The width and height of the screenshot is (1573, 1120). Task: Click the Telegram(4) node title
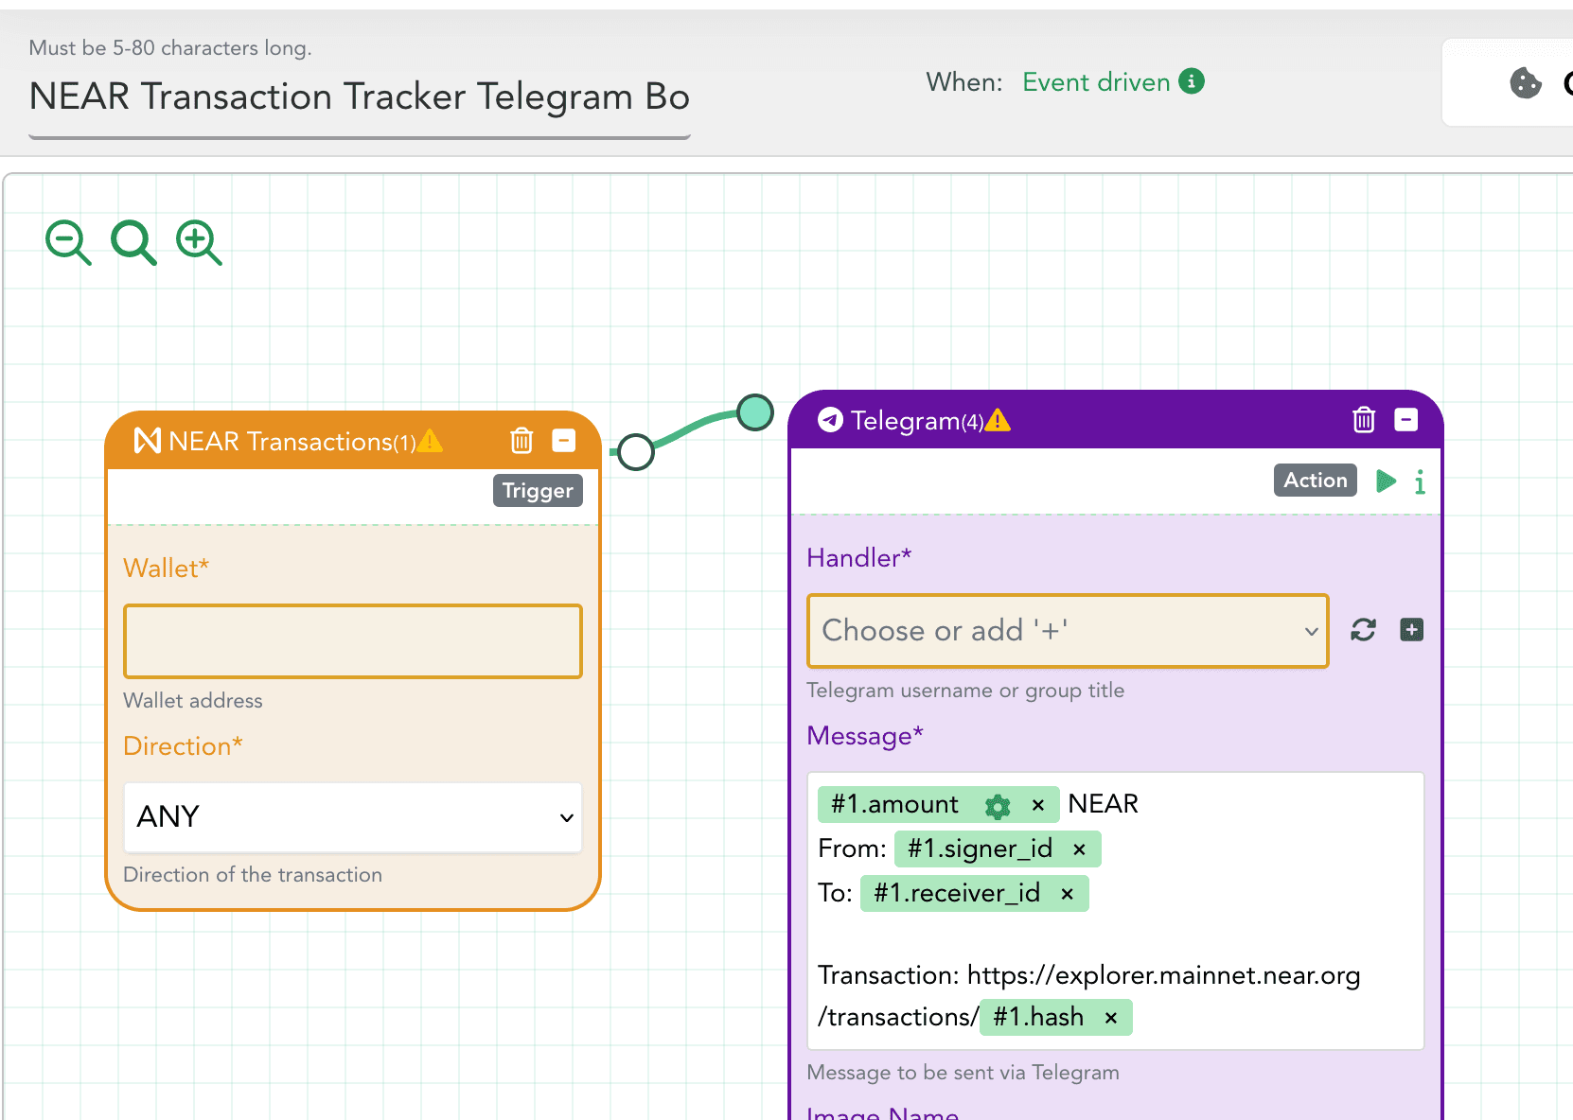click(917, 421)
